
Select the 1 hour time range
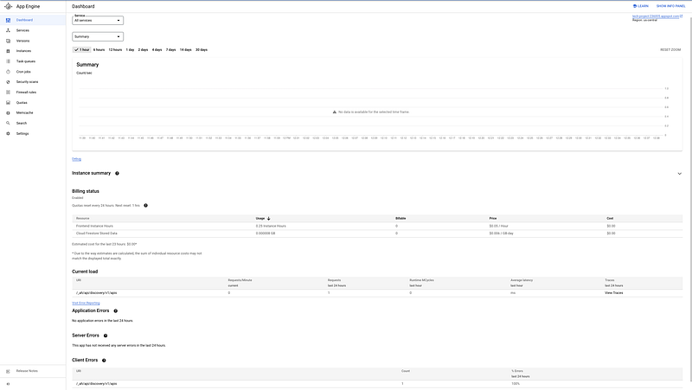(81, 50)
